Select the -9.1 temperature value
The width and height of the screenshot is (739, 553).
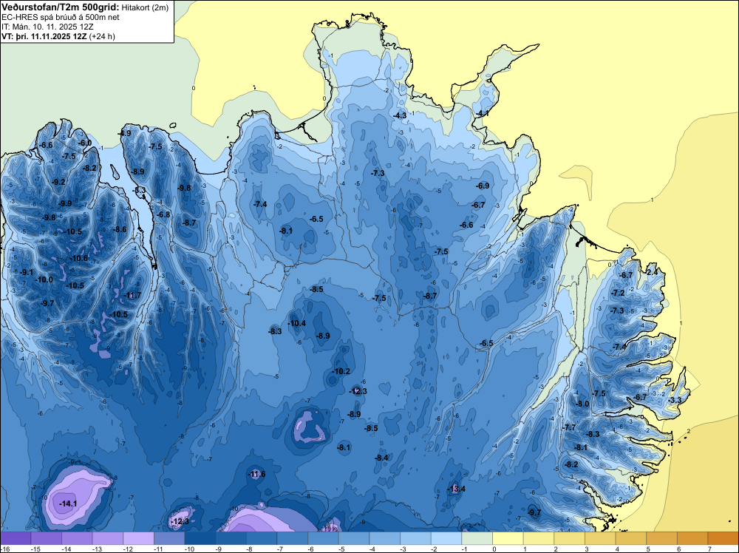pos(27,272)
